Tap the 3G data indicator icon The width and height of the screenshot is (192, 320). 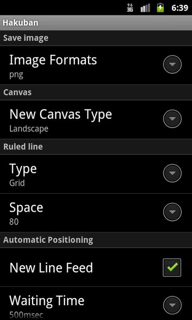click(130, 8)
